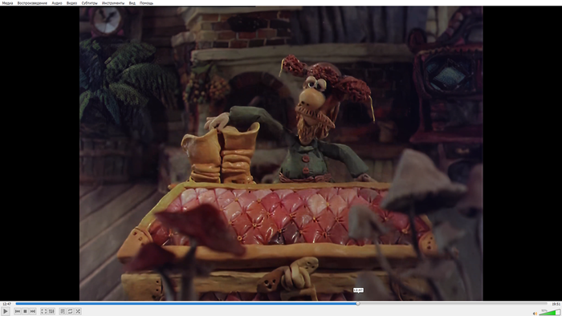The height and width of the screenshot is (316, 562).
Task: Open extended settings and effects panel
Action: [51, 311]
